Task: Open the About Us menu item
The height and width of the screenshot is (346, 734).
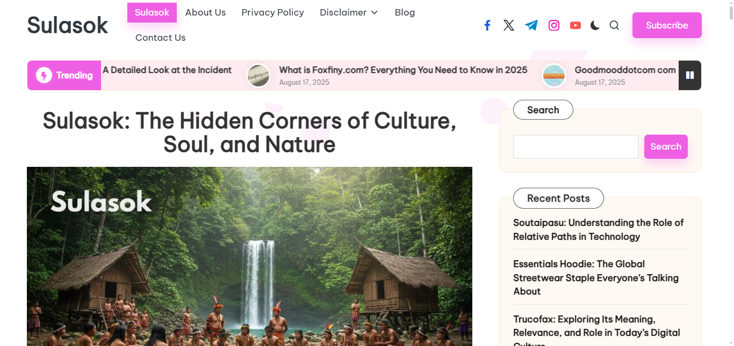Action: 205,12
